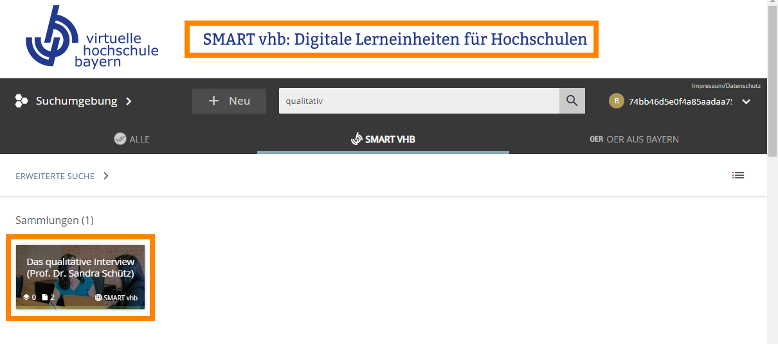Switch to the ALLE tab
Screen dimensions: 778x344
click(x=131, y=139)
